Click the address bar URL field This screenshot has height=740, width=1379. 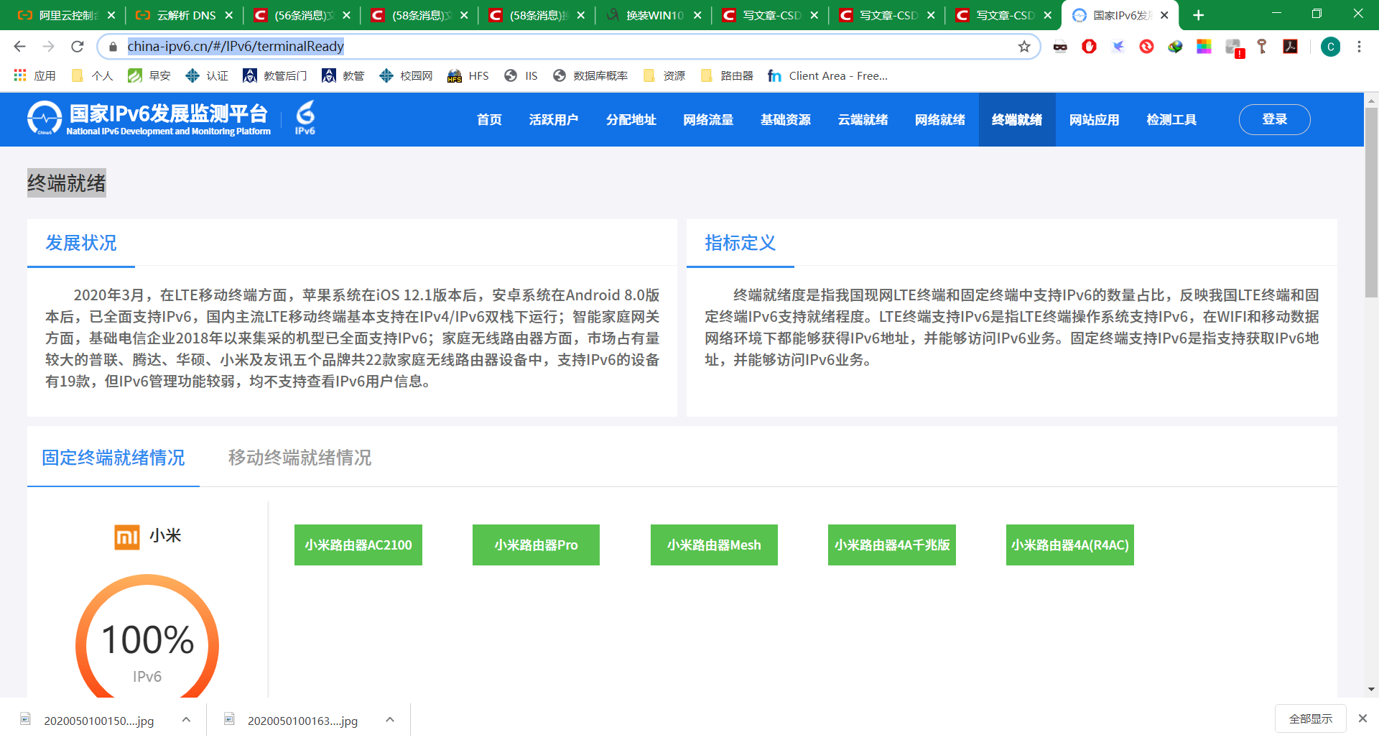[x=567, y=47]
